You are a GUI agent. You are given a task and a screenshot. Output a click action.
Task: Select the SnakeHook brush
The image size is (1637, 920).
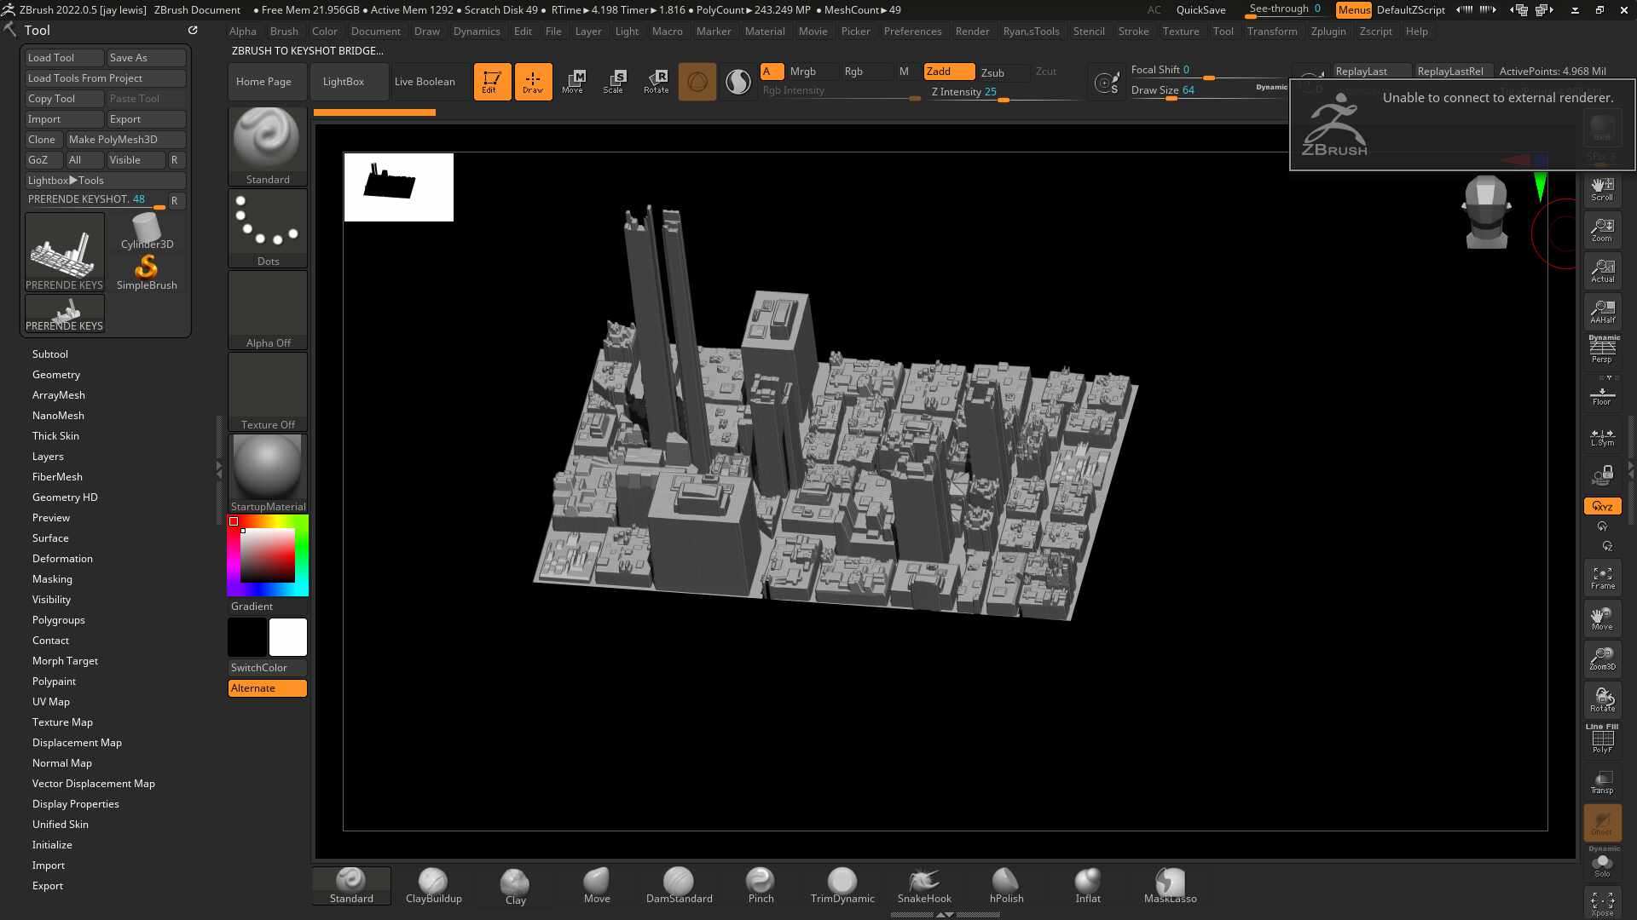coord(924,886)
